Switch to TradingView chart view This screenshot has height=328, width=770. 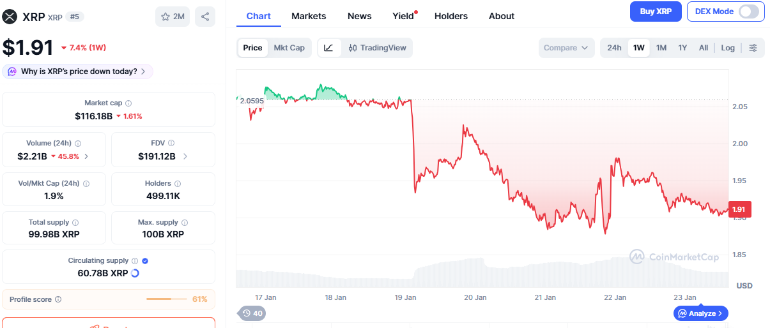[377, 48]
